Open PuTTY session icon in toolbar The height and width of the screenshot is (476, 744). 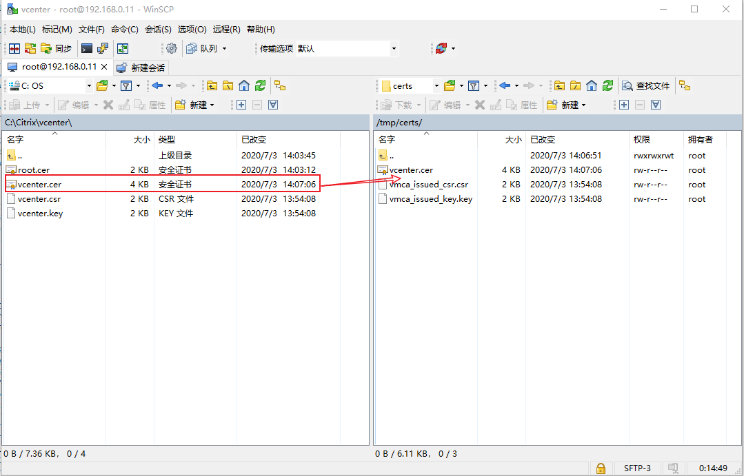[x=103, y=48]
